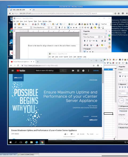Collapse the Alignment section in Calc Properties
This screenshot has height=157, width=128.
tap(119, 84)
